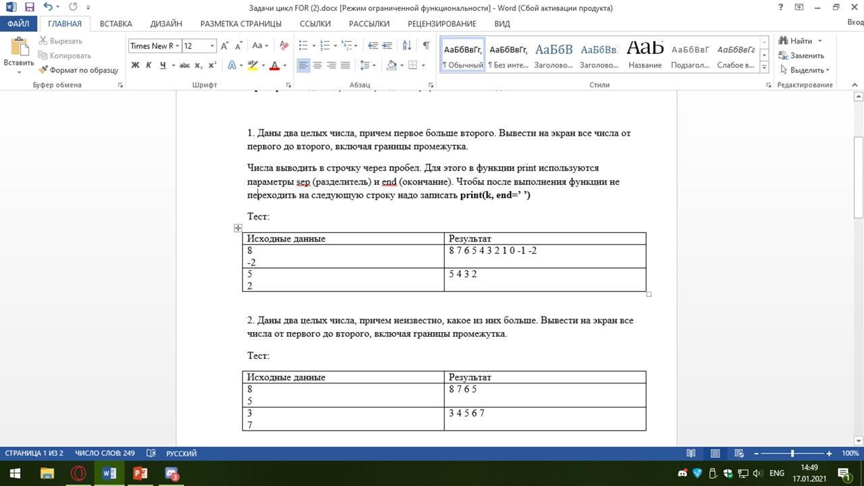The image size is (864, 486).
Task: Toggle strikethrough text (abc)
Action: click(x=184, y=65)
